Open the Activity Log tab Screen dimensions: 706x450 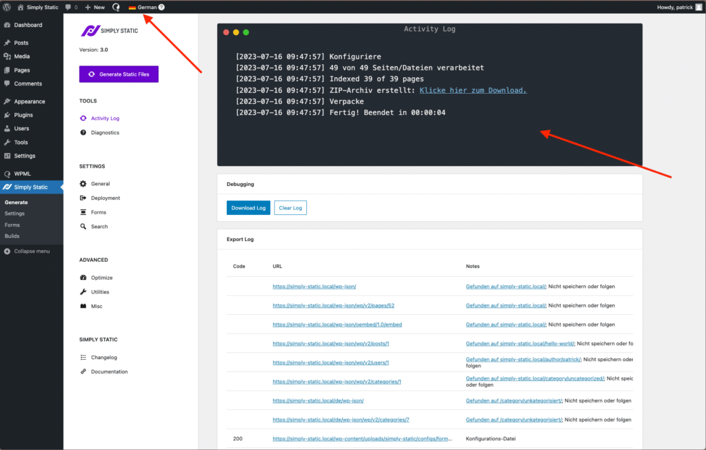coord(105,119)
